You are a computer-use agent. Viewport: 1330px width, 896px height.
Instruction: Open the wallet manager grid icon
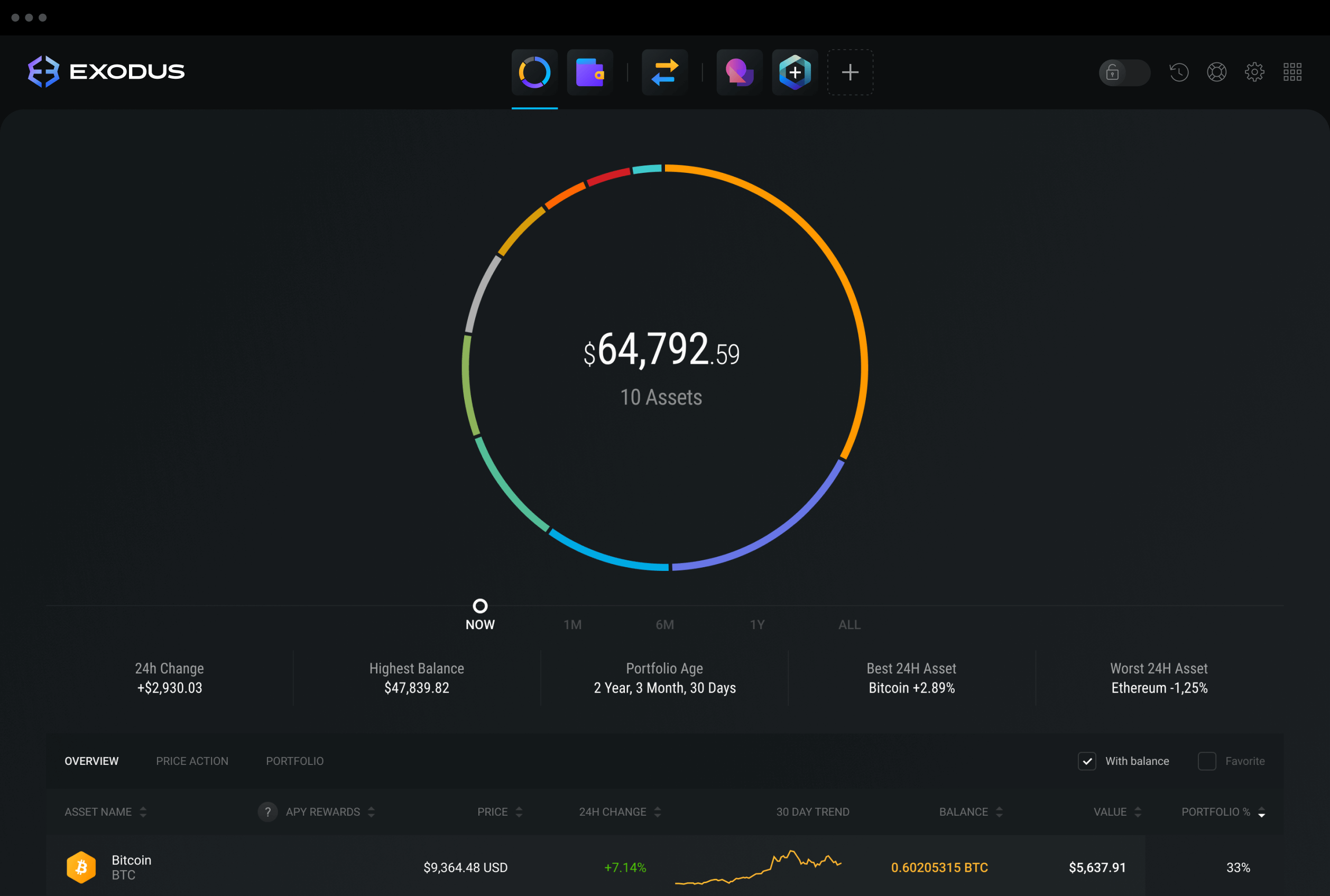(x=1293, y=72)
